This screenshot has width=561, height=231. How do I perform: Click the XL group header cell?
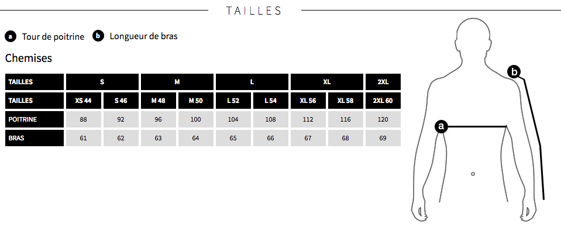[x=326, y=82]
